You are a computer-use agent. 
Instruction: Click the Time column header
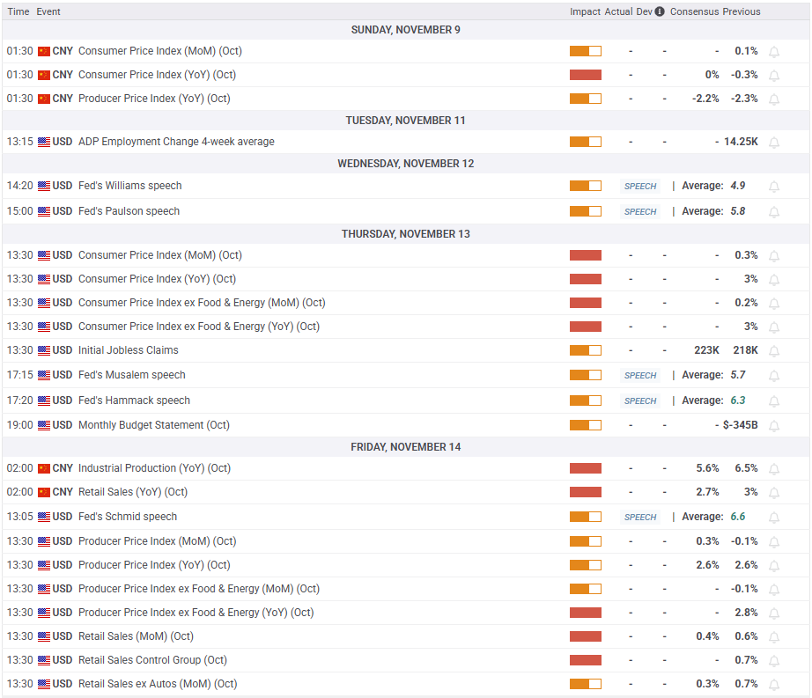pyautogui.click(x=18, y=12)
